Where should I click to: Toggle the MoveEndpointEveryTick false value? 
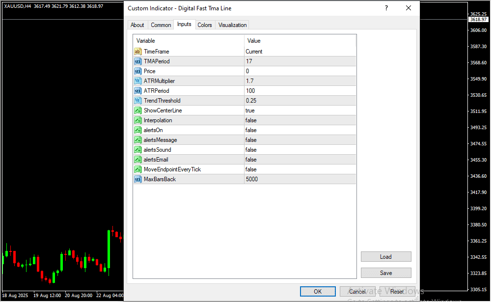click(300, 169)
